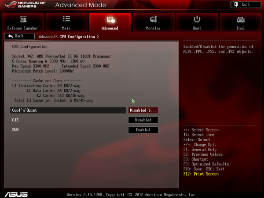This screenshot has height=198, width=264.
Task: Click the Microcode Patch Level line
Action: [x=43, y=71]
